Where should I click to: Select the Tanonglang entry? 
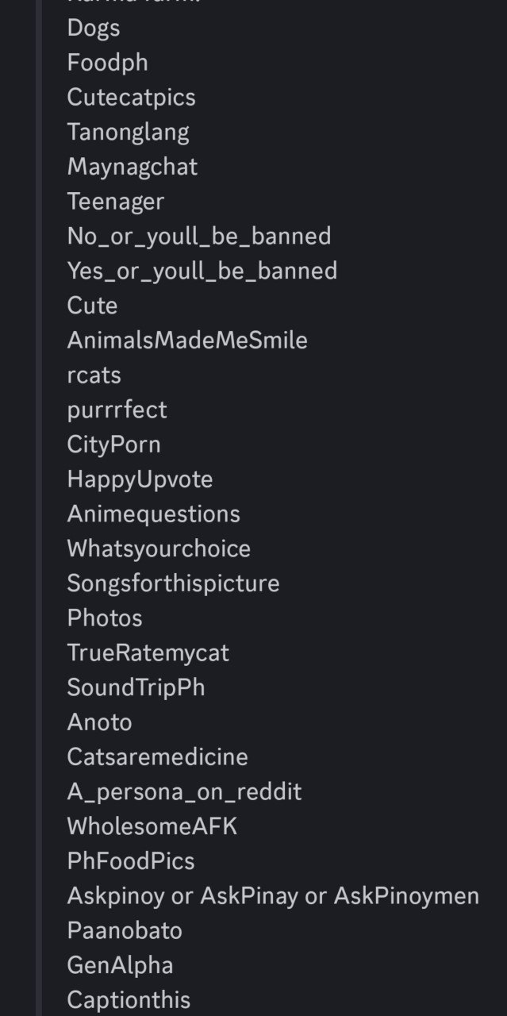coord(129,132)
